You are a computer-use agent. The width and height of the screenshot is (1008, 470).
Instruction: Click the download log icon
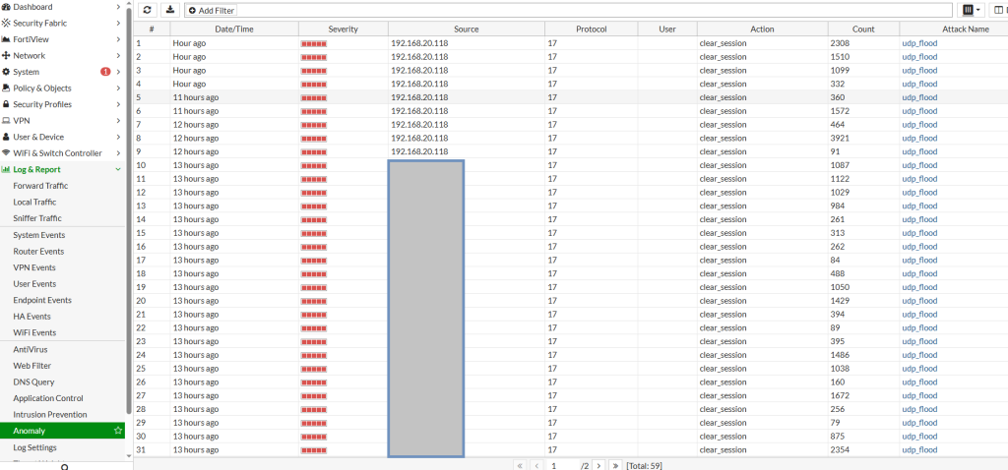169,10
